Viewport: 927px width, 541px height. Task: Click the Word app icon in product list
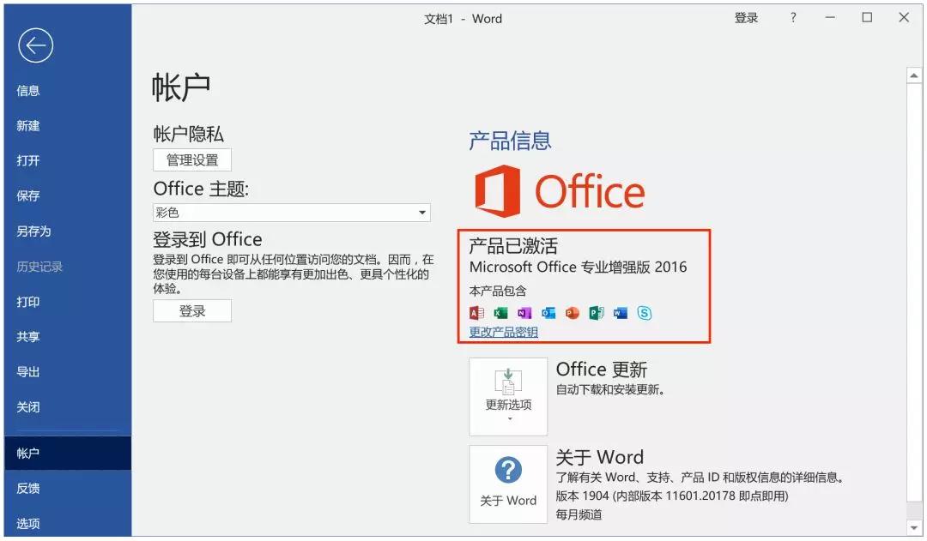click(x=621, y=313)
